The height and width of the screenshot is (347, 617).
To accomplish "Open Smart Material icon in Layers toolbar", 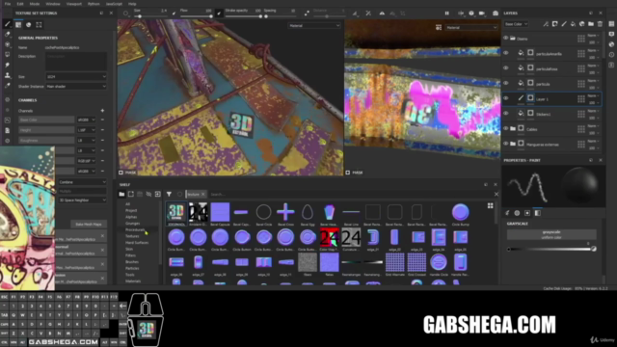I will click(582, 24).
